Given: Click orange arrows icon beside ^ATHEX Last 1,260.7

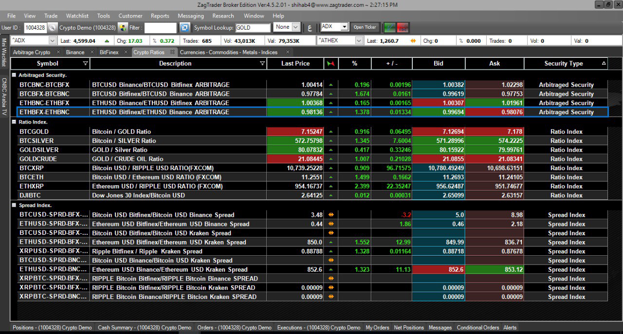Looking at the screenshot, I should [x=413, y=41].
